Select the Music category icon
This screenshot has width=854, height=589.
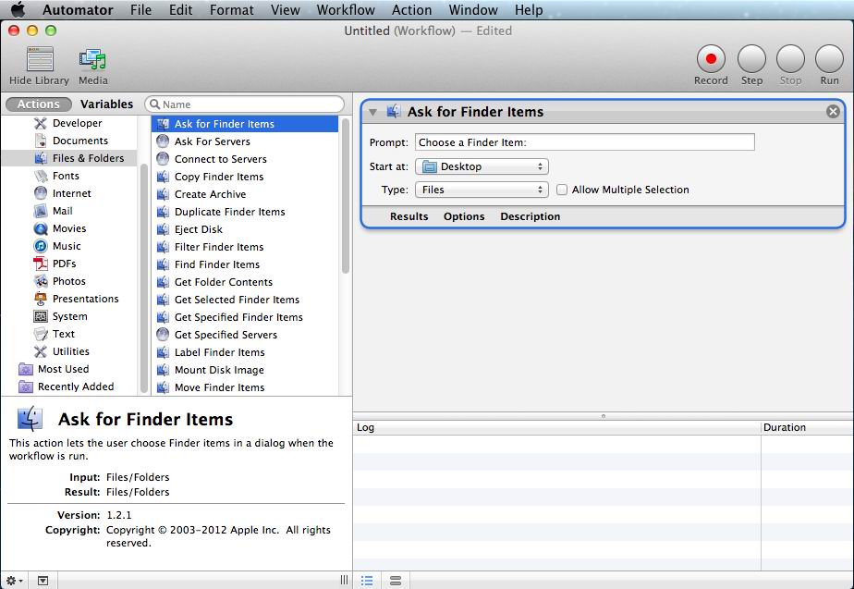41,246
